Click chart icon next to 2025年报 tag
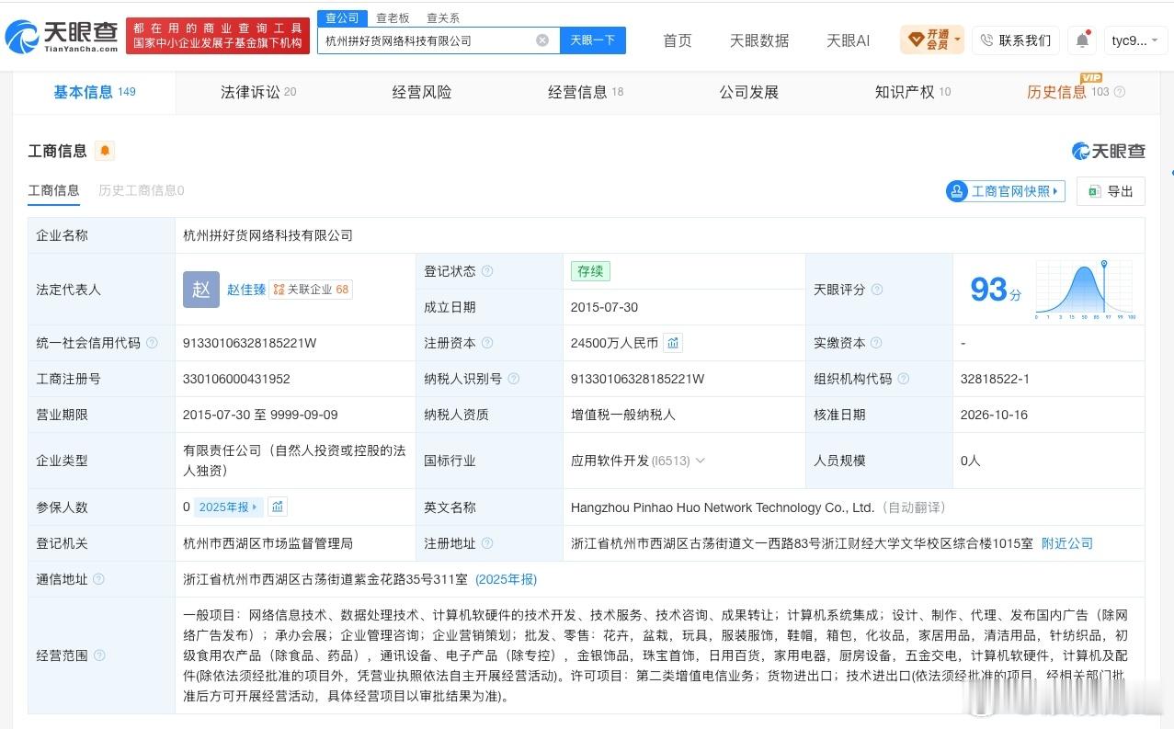The height and width of the screenshot is (729, 1174). point(278,507)
